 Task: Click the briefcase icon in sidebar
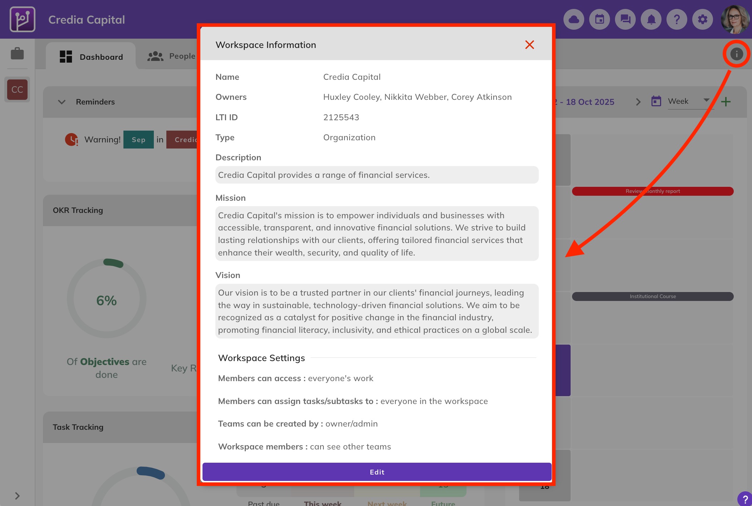(x=17, y=54)
